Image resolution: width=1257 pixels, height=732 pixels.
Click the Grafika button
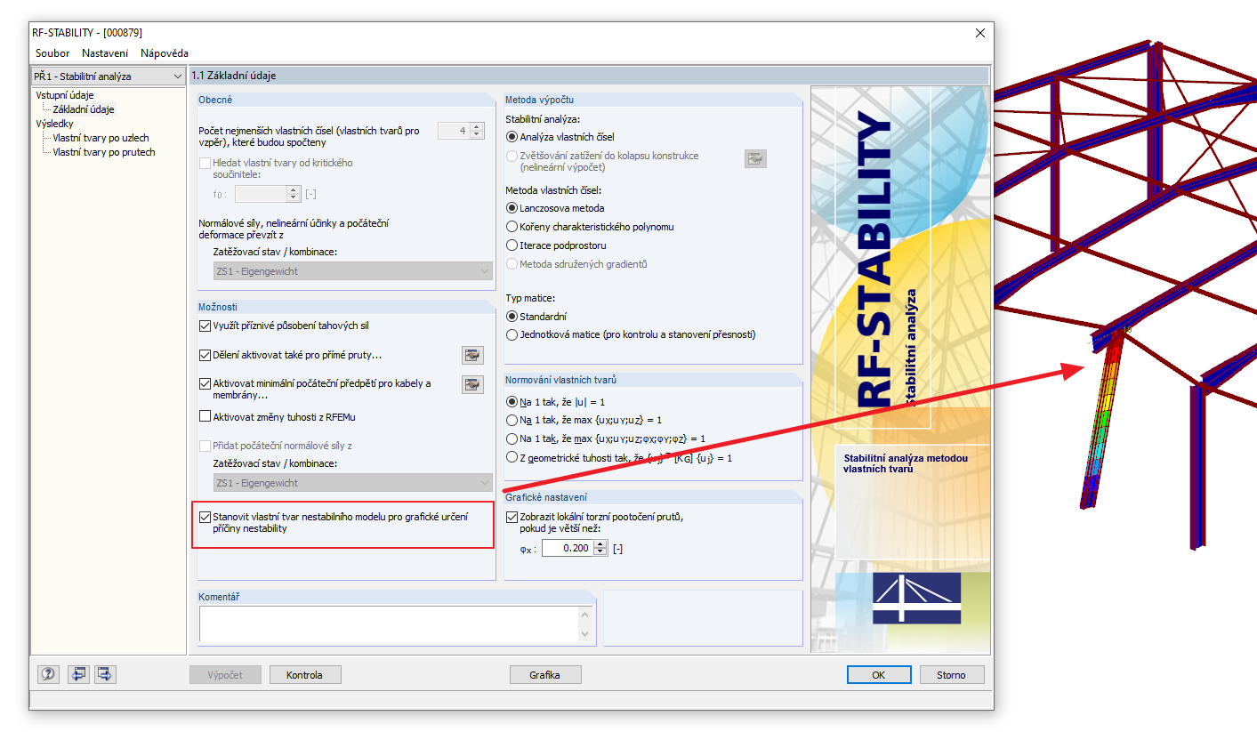click(544, 675)
